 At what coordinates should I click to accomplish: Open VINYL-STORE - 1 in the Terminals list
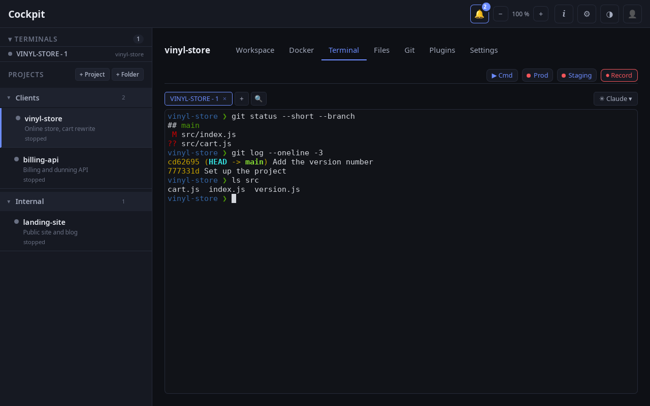point(76,54)
